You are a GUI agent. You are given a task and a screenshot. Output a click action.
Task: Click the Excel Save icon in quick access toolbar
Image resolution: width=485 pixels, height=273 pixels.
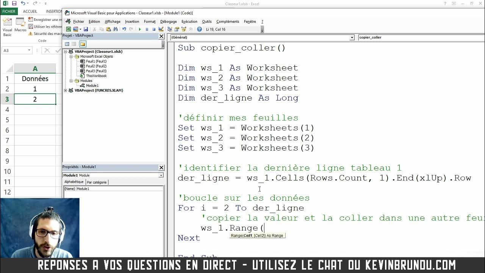(14, 3)
